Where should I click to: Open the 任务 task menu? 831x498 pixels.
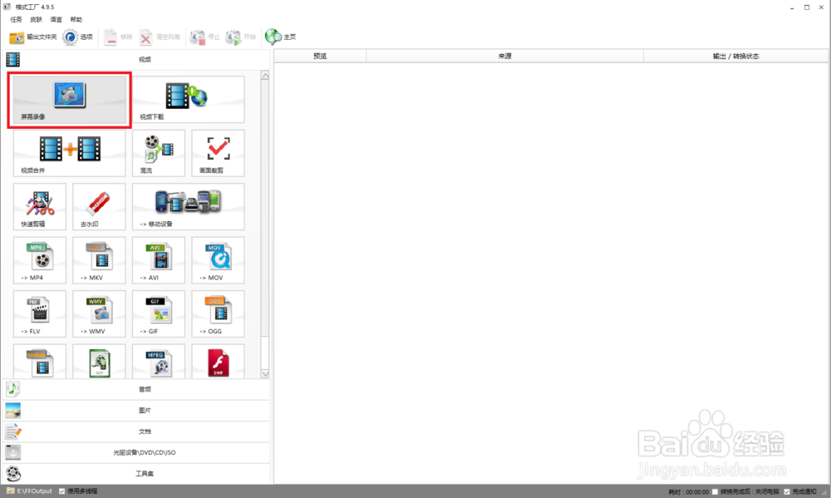pyautogui.click(x=16, y=20)
